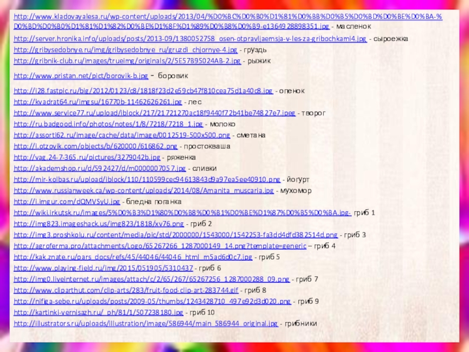The image size is (469, 352).
Task: Open the wiki.irkutsk.ru гриб 1 link
Action: [182, 213]
